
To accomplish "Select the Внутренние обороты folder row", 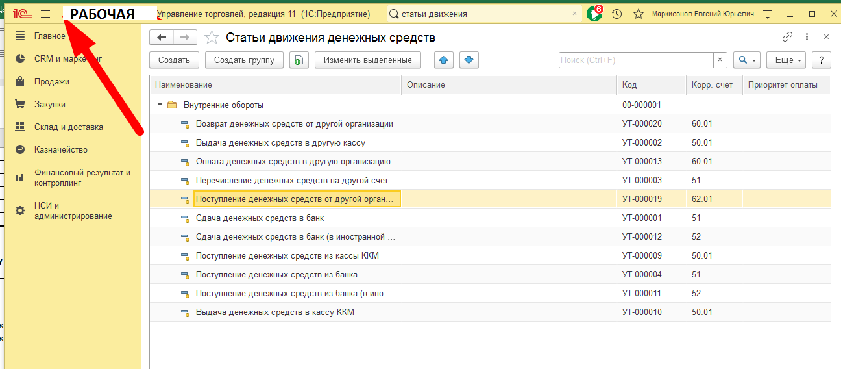I will point(490,105).
